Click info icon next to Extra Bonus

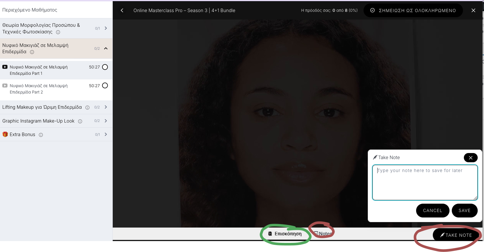[41, 135]
